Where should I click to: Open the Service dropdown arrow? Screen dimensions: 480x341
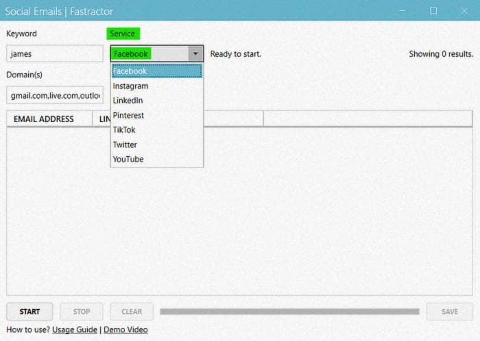click(195, 54)
